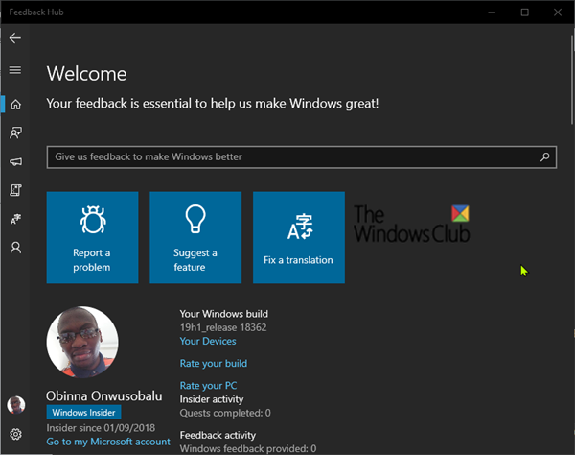This screenshot has height=455, width=575.
Task: Click Insider since 01/09/2018 text
Action: (101, 428)
